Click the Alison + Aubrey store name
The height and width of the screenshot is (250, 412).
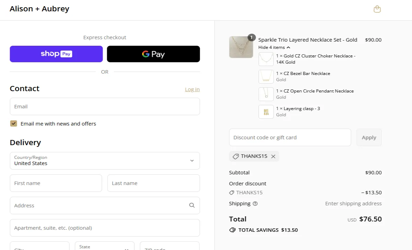point(39,9)
